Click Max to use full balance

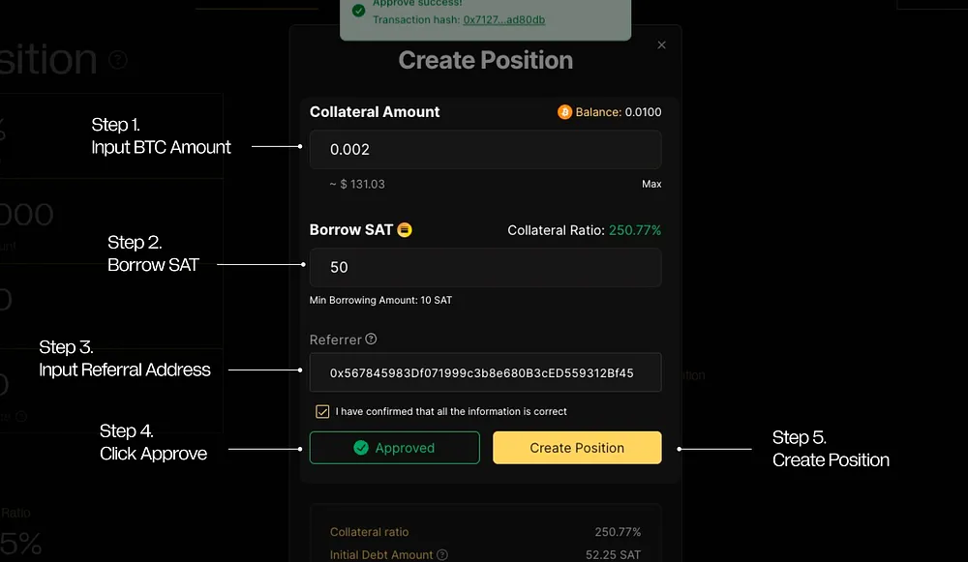[x=651, y=184]
